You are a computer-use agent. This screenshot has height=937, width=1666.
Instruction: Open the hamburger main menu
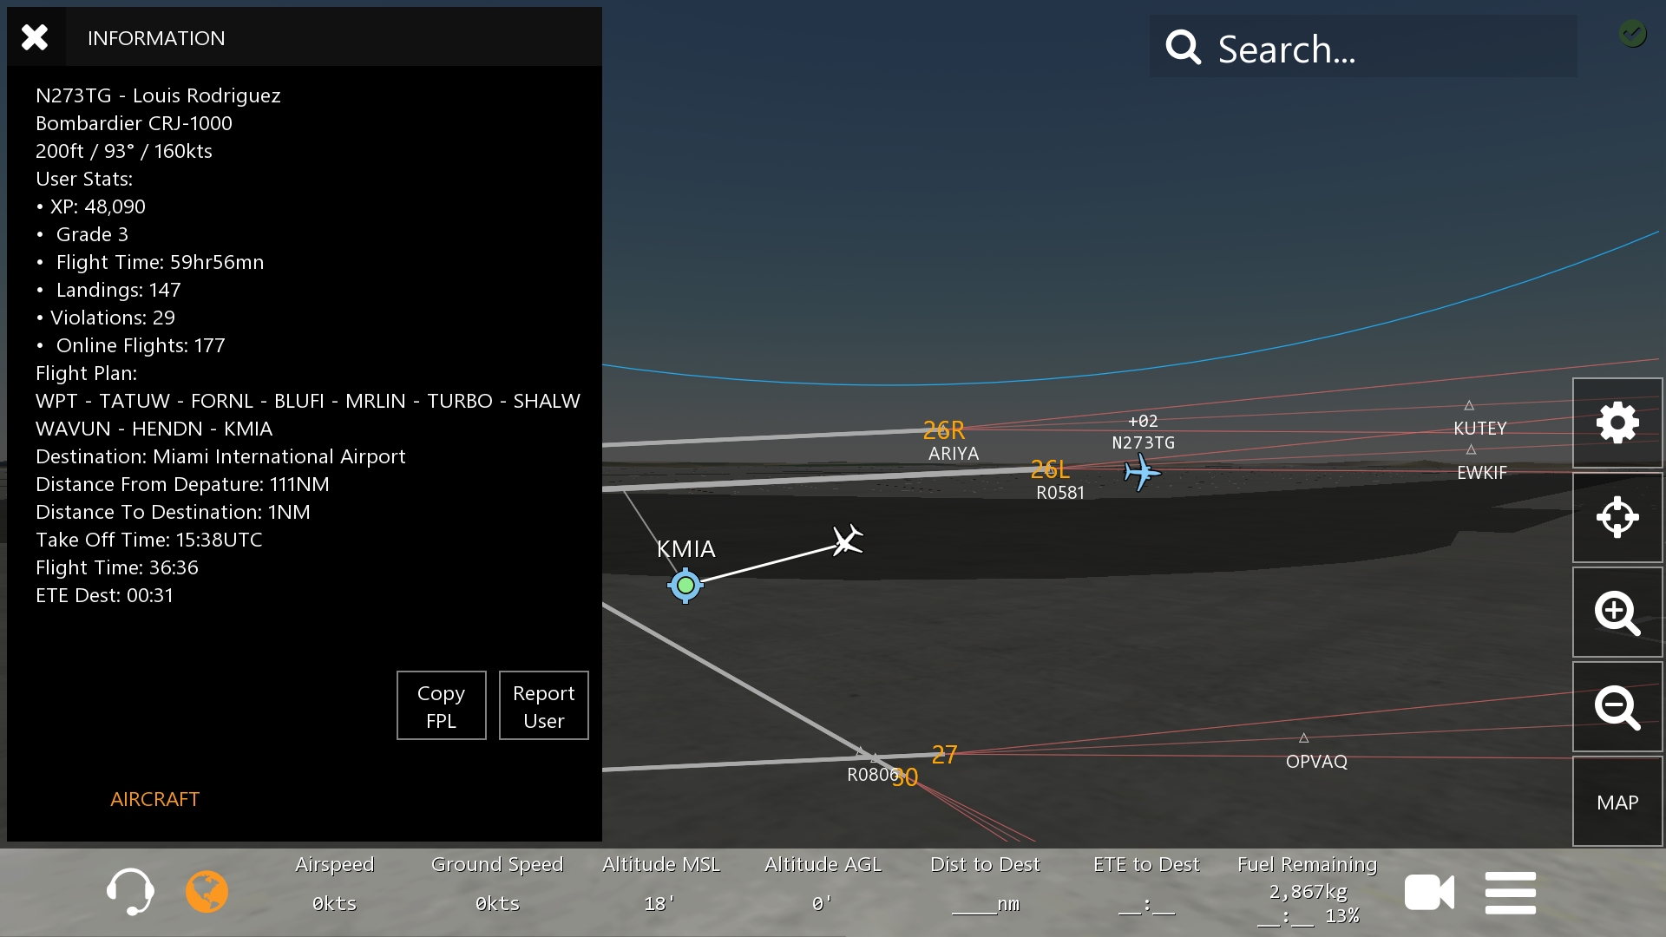(x=1510, y=892)
